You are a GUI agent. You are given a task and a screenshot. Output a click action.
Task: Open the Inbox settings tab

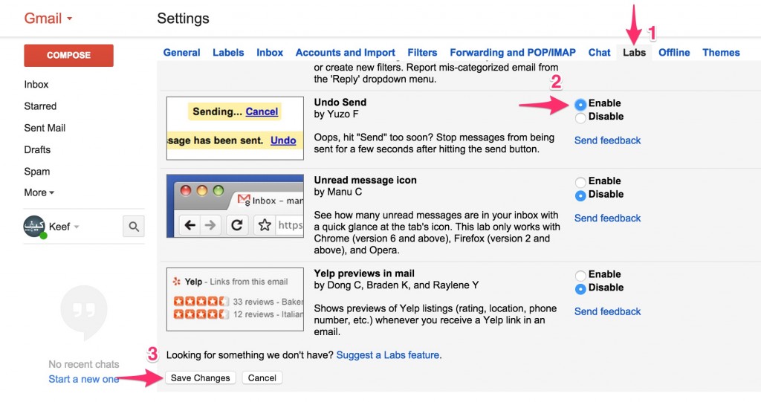coord(270,53)
